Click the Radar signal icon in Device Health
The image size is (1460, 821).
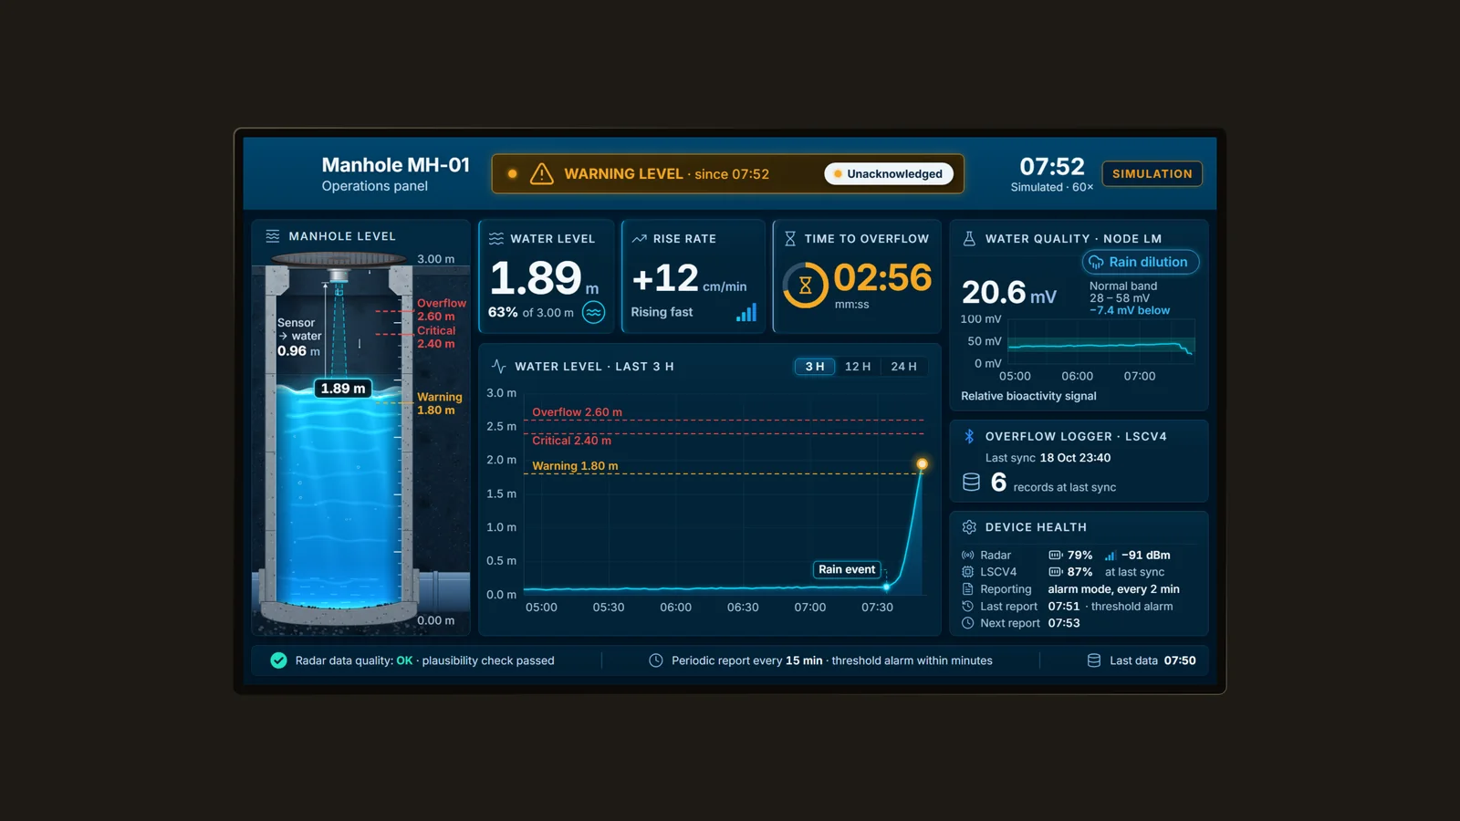968,555
